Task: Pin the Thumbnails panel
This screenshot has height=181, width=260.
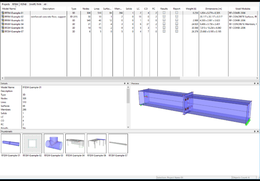Action: click(255, 131)
